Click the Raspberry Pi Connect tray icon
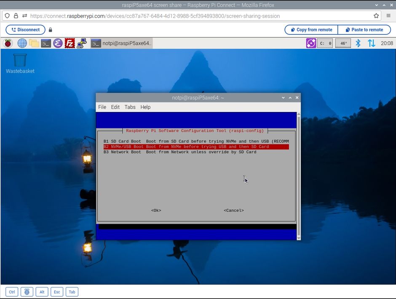This screenshot has height=299, width=396. pos(311,43)
